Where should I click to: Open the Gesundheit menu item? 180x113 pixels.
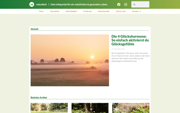pyautogui.click(x=55, y=11)
